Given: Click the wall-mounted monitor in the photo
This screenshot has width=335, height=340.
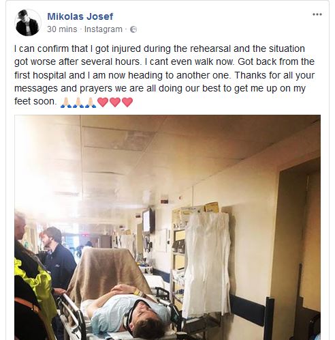Looking at the screenshot, I should pos(149,221).
